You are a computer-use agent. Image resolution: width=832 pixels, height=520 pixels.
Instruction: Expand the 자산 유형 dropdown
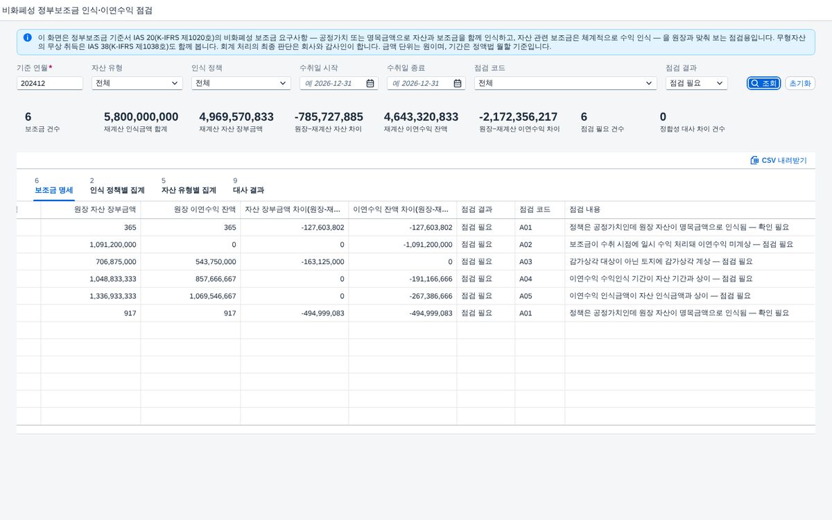[137, 83]
